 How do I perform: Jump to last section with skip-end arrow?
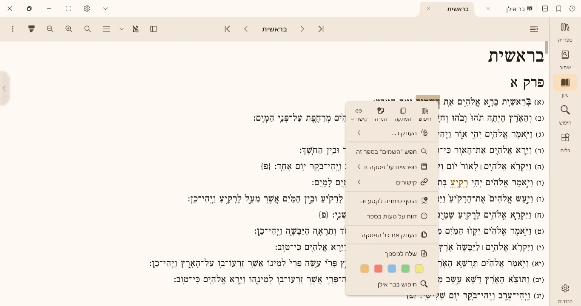[x=228, y=29]
